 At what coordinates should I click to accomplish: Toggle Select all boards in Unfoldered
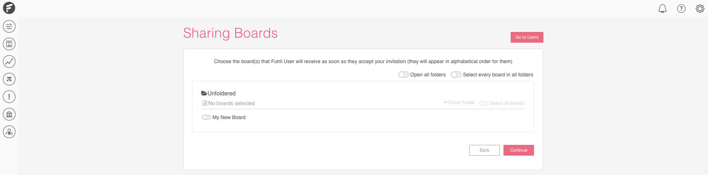(484, 103)
